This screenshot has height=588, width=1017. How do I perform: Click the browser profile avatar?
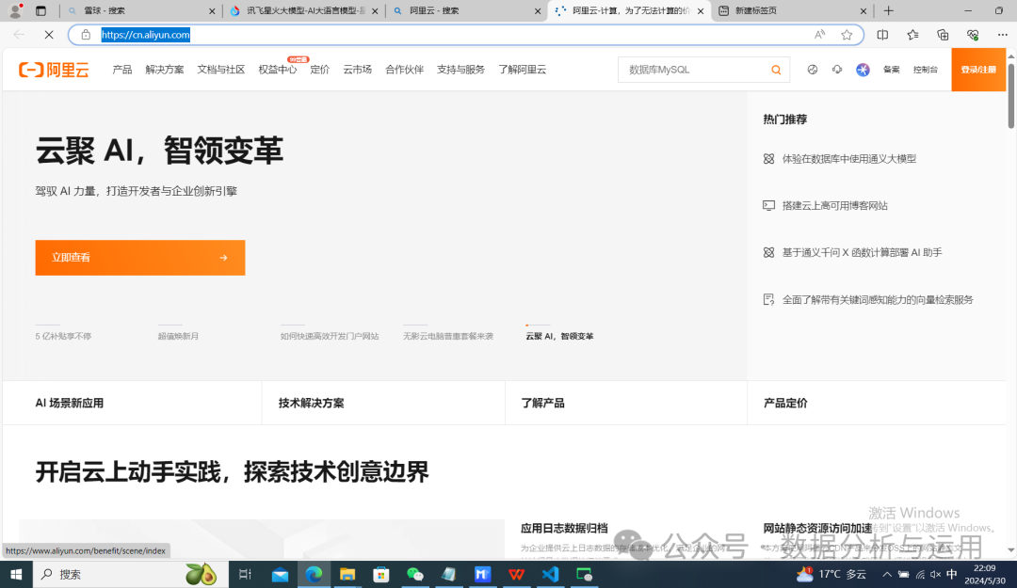16,11
